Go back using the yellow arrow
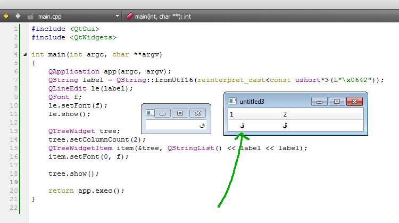 (x=6, y=16)
